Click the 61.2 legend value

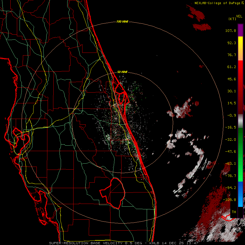(x=232, y=67)
